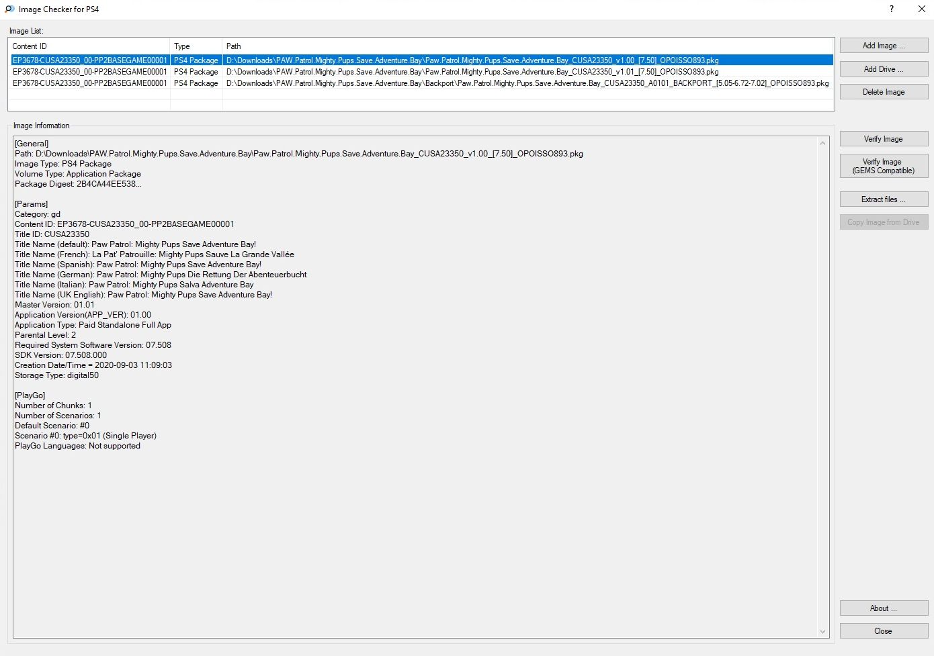
Task: Click the [General] section header text
Action: 32,144
